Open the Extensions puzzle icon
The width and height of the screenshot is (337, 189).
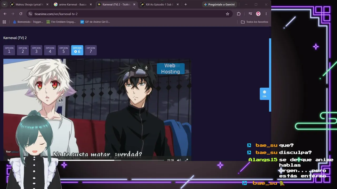(239, 14)
